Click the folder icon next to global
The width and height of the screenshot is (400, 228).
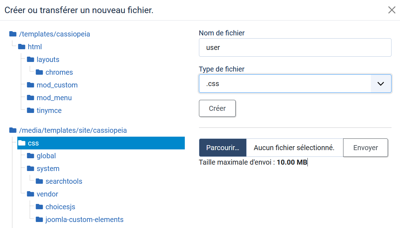point(30,156)
